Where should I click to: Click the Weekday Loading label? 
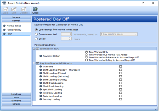52,93
